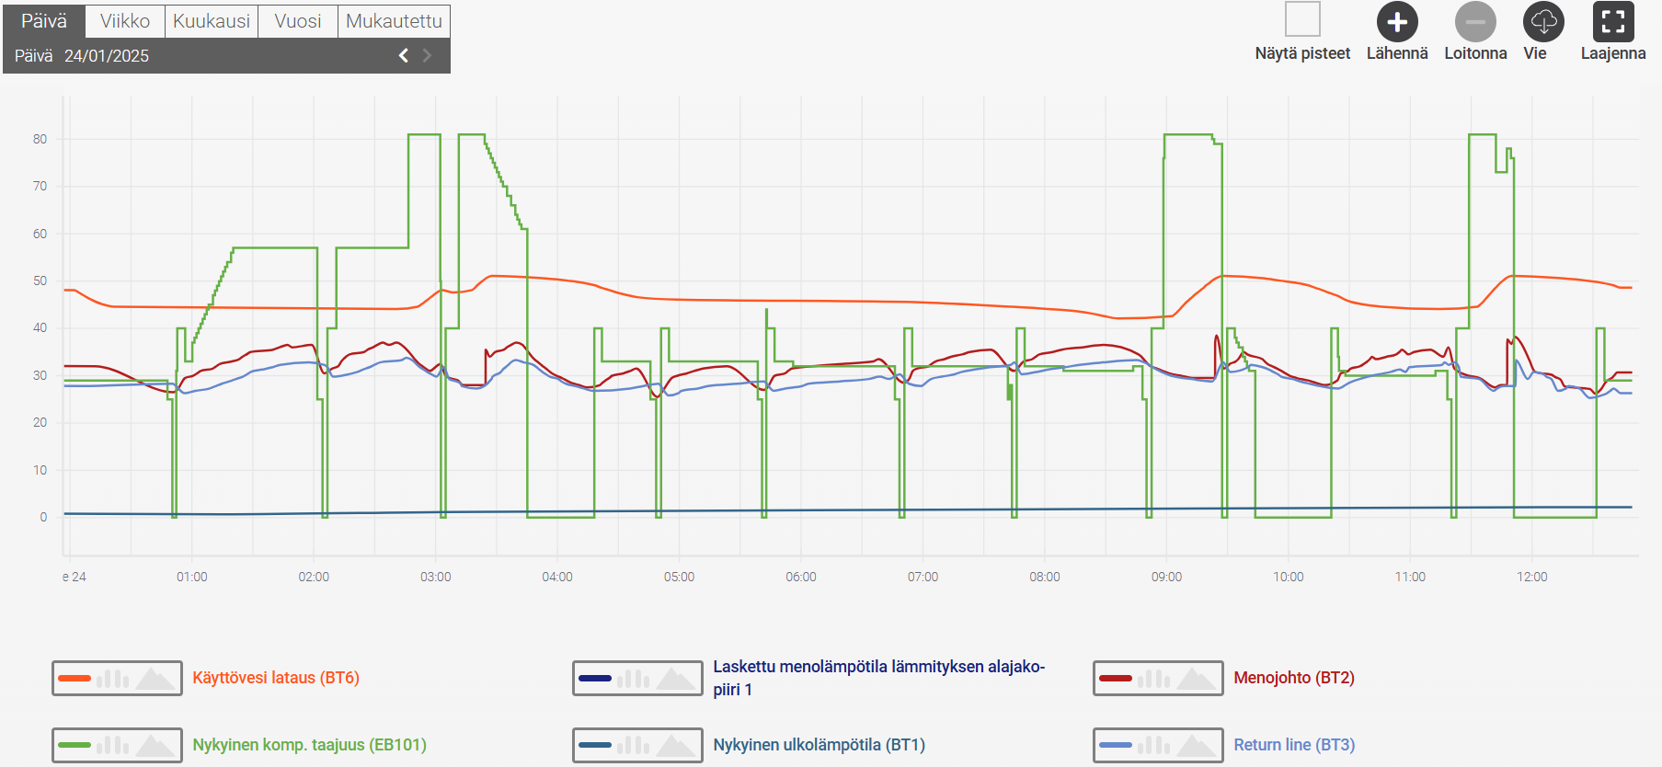Click the Laajenna label text
Viewport: 1662px width, 767px height.
1613,53
